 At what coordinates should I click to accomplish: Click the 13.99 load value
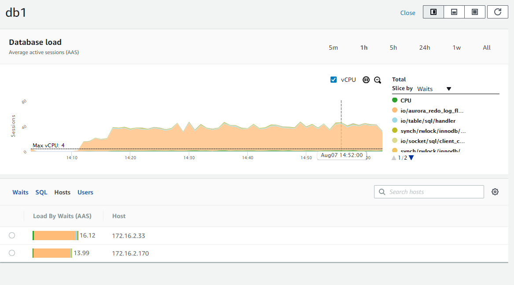pyautogui.click(x=81, y=253)
